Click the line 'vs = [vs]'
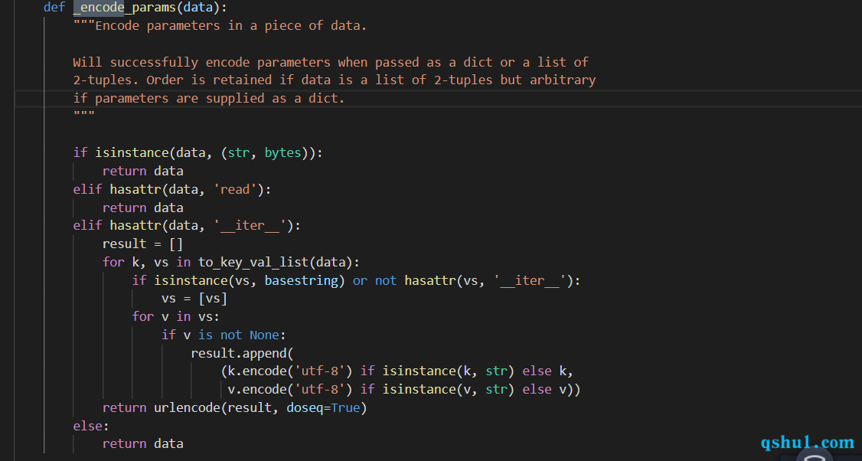Viewport: 862px width, 461px height. 194,299
